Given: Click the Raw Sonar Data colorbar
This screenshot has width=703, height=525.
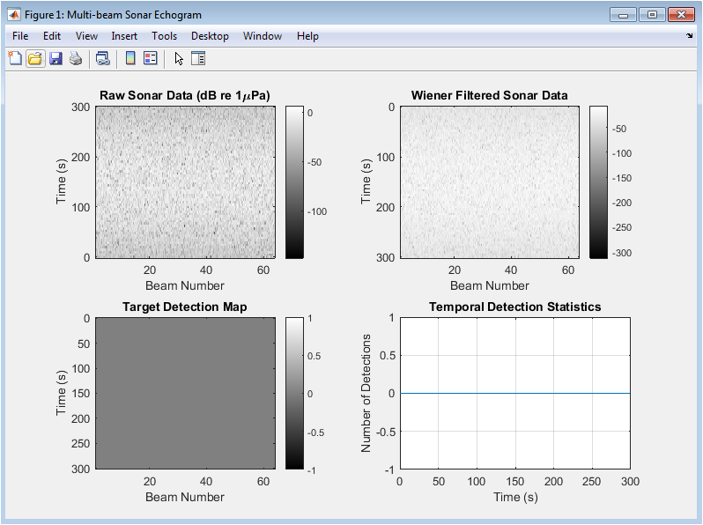Looking at the screenshot, I should coord(294,181).
